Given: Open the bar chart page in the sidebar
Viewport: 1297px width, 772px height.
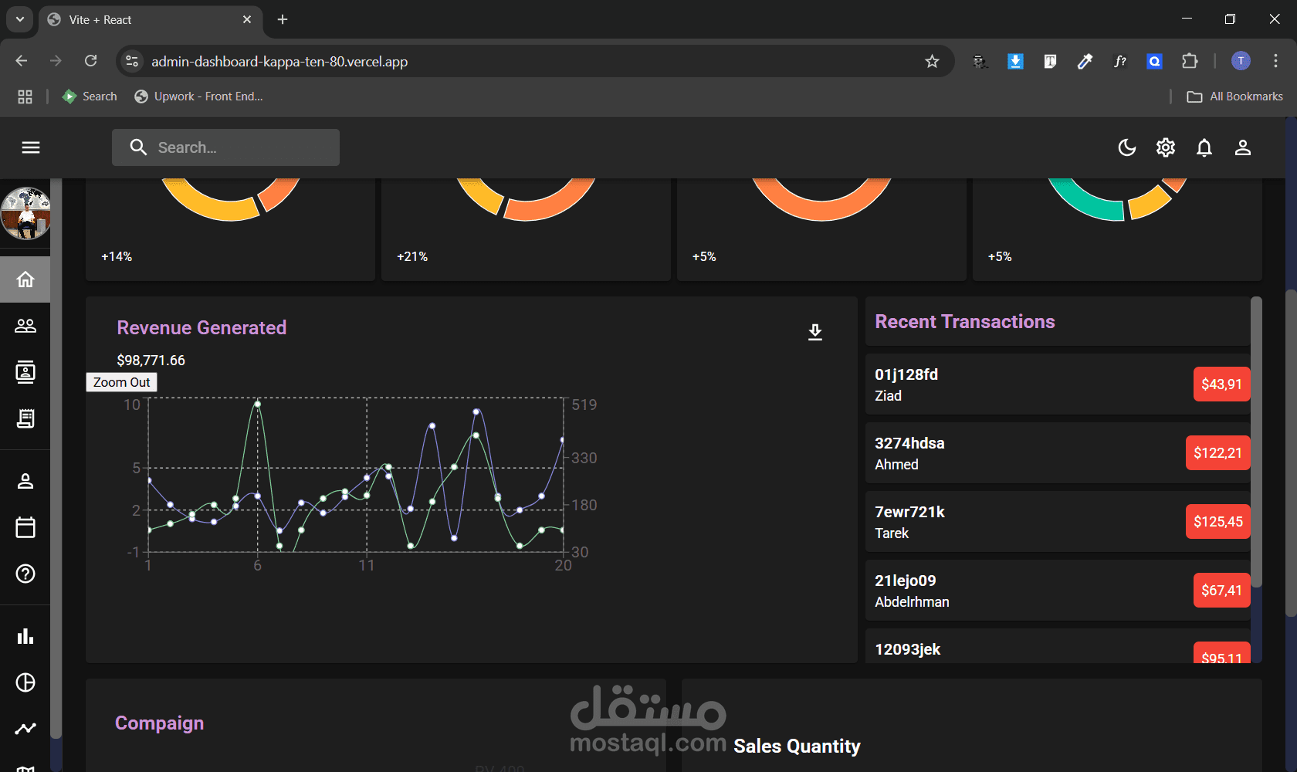Looking at the screenshot, I should point(25,636).
